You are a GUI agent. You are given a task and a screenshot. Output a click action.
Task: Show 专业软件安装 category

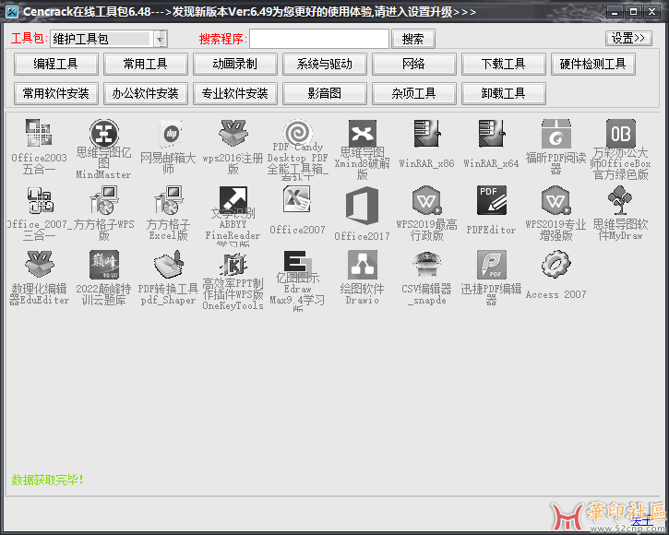coord(235,93)
